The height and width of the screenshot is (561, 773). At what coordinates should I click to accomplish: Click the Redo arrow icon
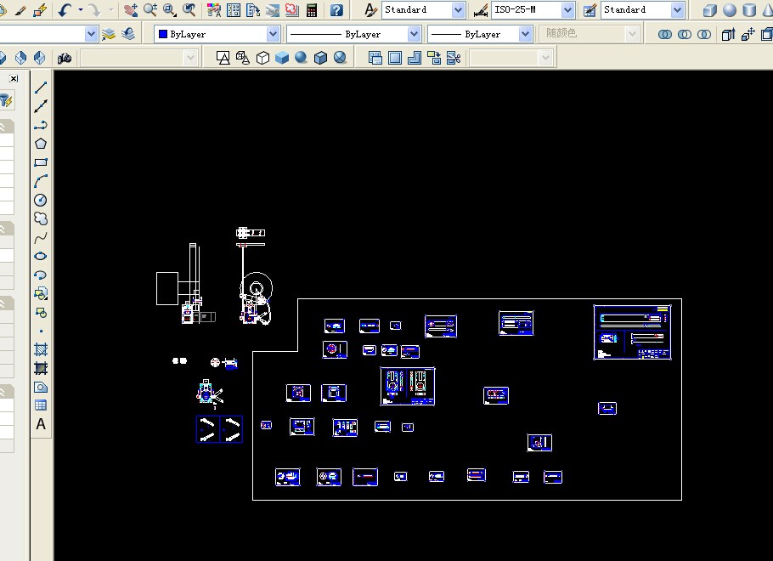point(93,10)
